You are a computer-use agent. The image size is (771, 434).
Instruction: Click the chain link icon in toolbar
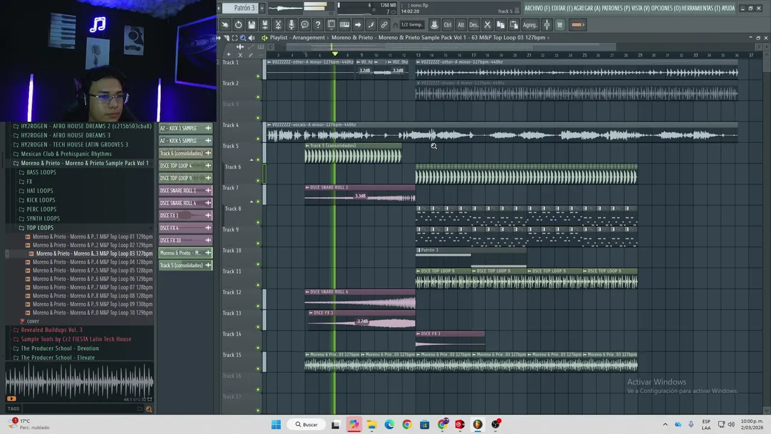(x=384, y=25)
